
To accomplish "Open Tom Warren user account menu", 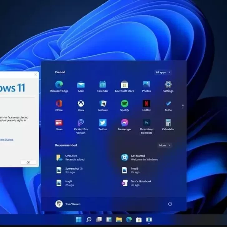I will [x=68, y=204].
